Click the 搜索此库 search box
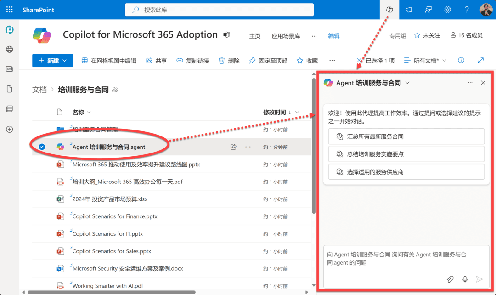 pyautogui.click(x=219, y=10)
